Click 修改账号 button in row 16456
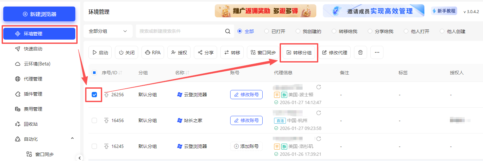The width and height of the screenshot is (483, 161). click(x=246, y=120)
